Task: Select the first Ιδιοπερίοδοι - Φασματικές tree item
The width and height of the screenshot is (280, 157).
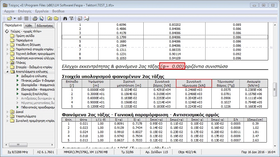Action: coord(38,85)
